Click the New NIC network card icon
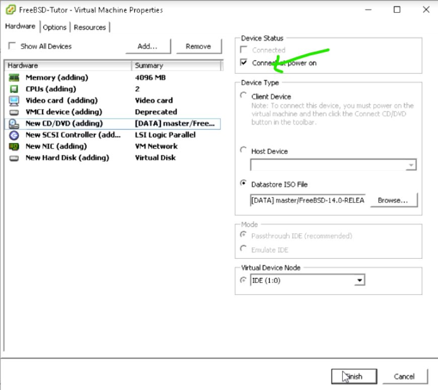Screen dimensions: 438x390 pyautogui.click(x=14, y=146)
